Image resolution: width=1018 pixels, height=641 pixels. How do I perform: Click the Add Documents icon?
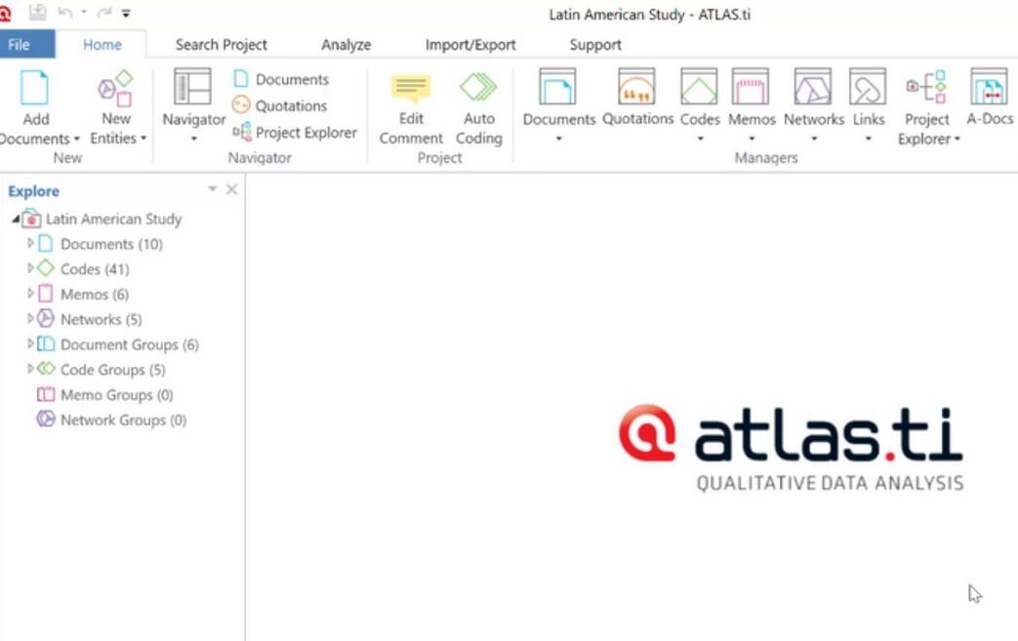tap(34, 88)
